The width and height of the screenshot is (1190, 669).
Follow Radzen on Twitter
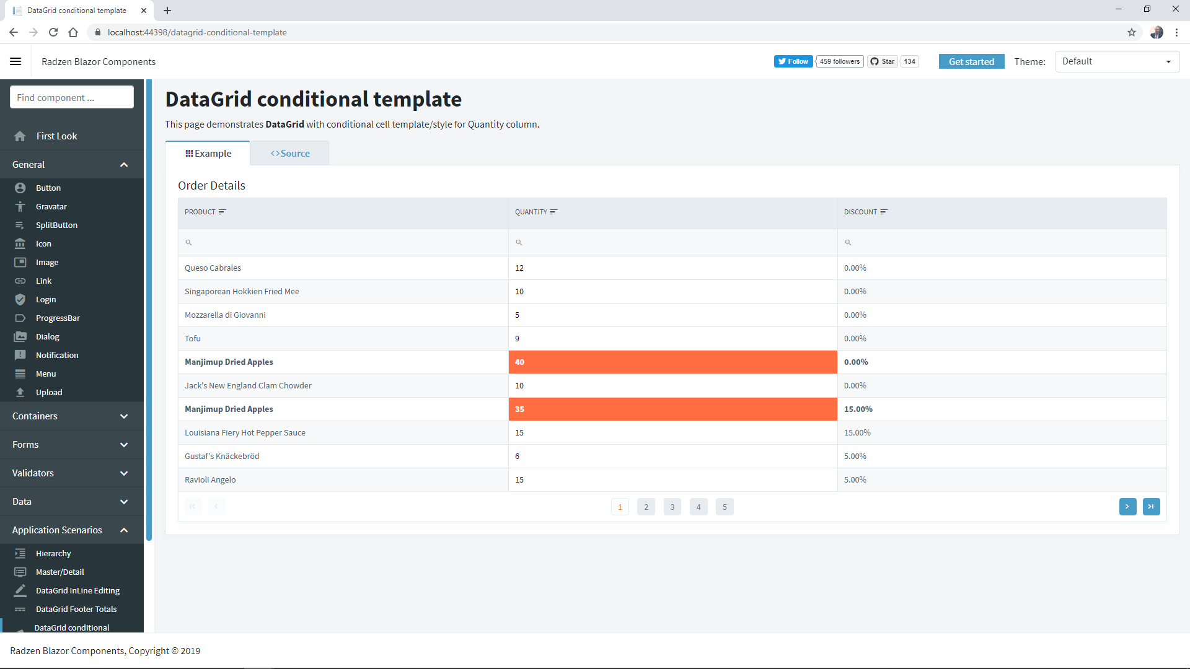pos(793,61)
